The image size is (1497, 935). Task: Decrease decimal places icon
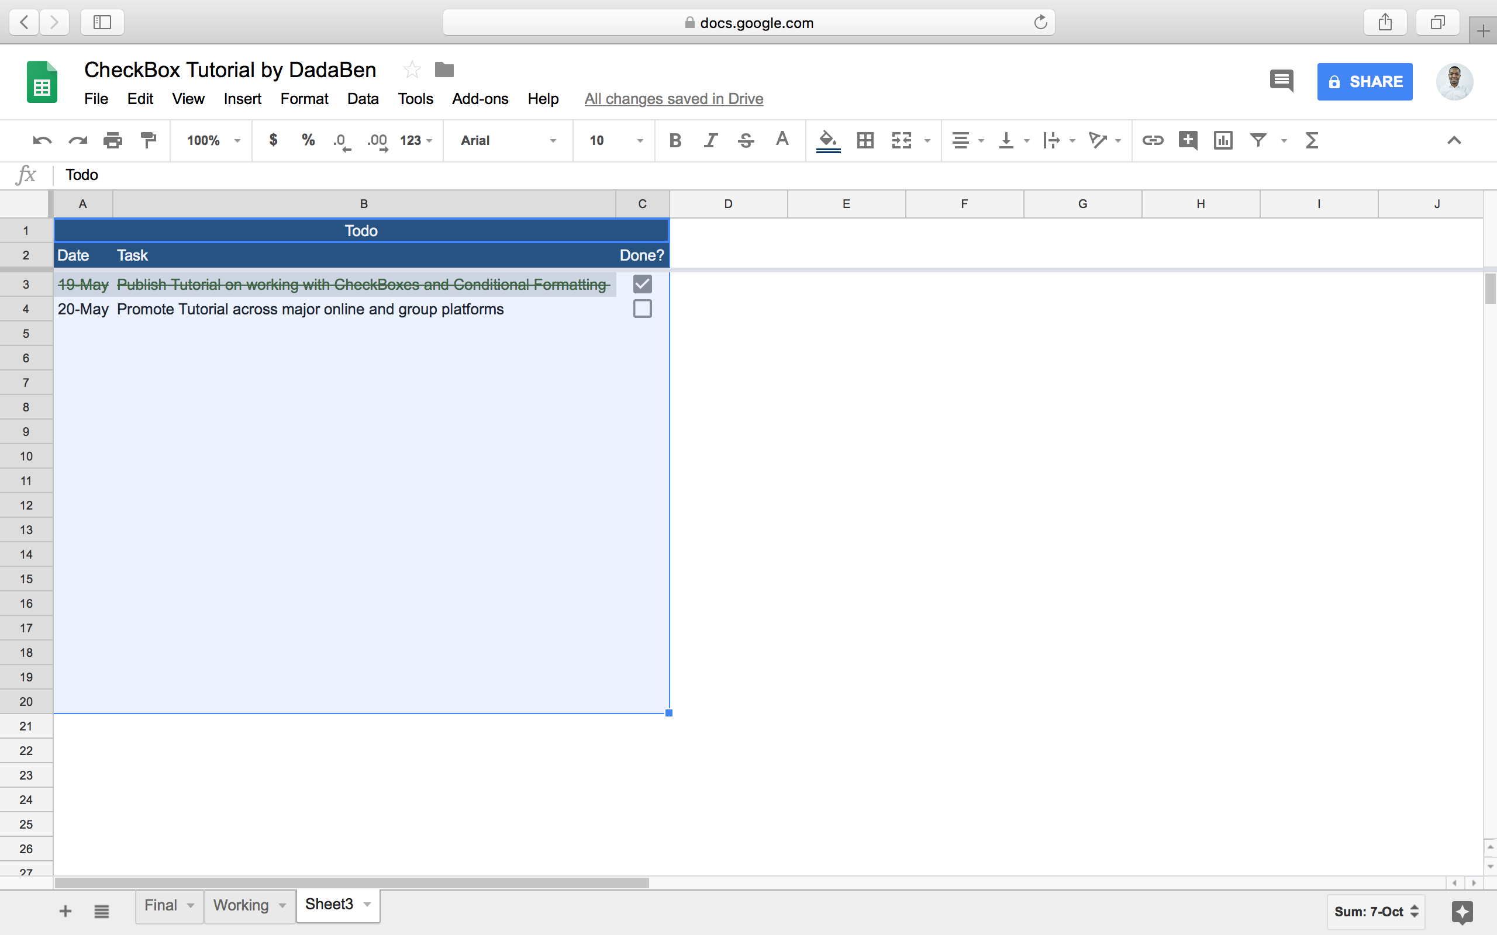point(342,141)
